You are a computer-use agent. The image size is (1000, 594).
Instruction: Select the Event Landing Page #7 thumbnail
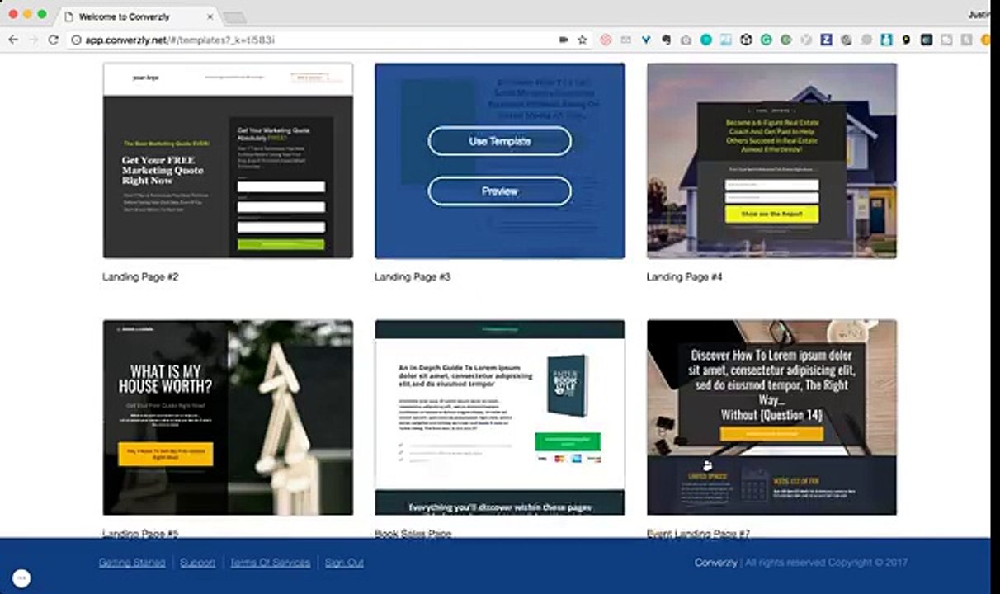(771, 417)
